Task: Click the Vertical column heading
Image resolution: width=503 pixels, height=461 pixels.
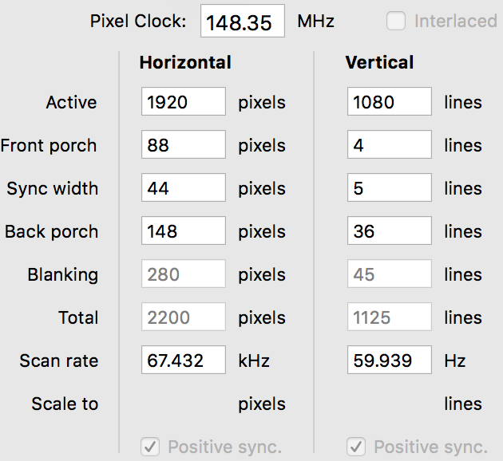Action: [x=380, y=62]
